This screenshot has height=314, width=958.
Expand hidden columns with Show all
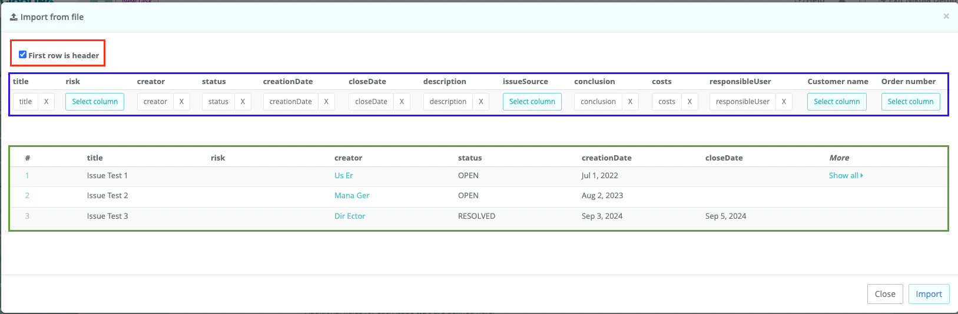pos(846,175)
